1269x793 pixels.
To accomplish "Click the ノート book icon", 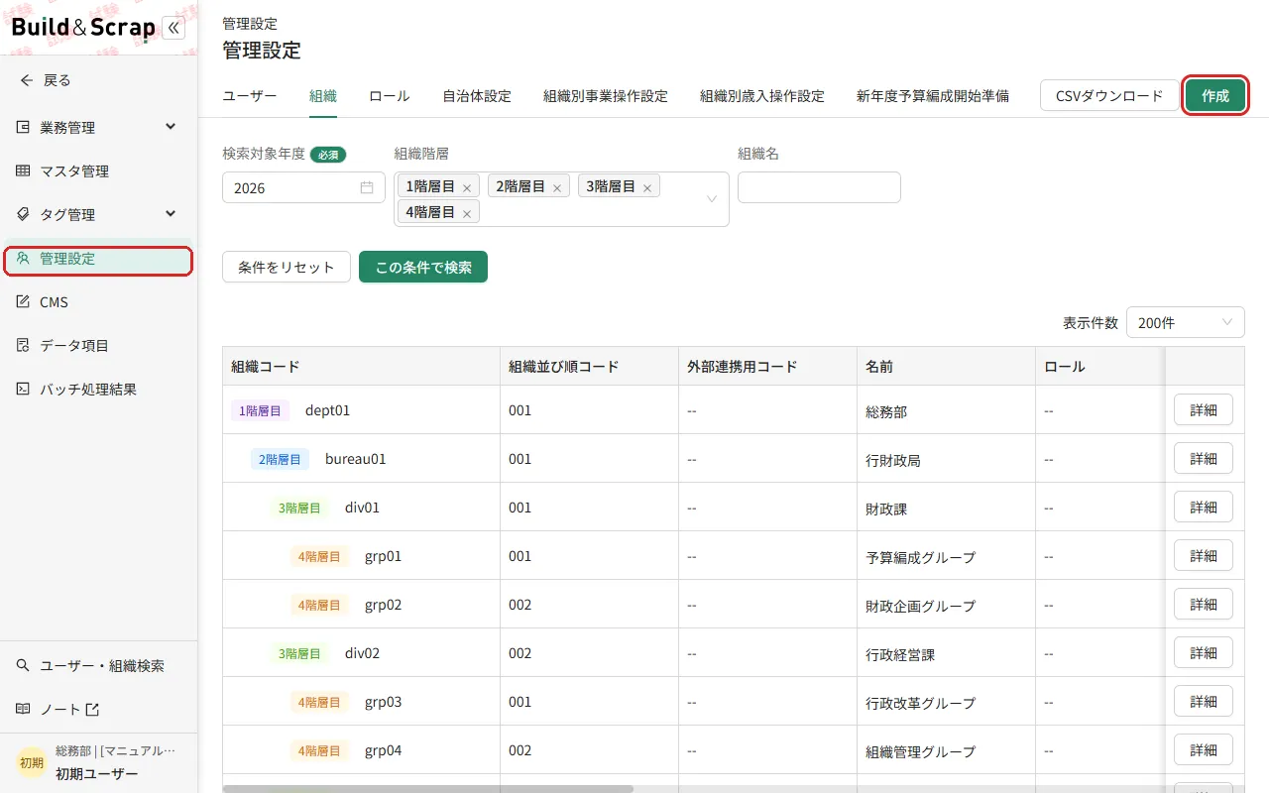I will [x=24, y=710].
